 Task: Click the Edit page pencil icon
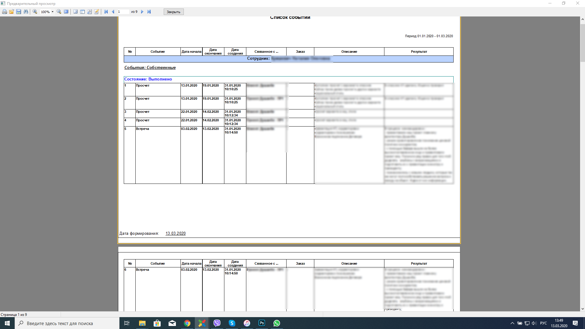pyautogui.click(x=97, y=12)
